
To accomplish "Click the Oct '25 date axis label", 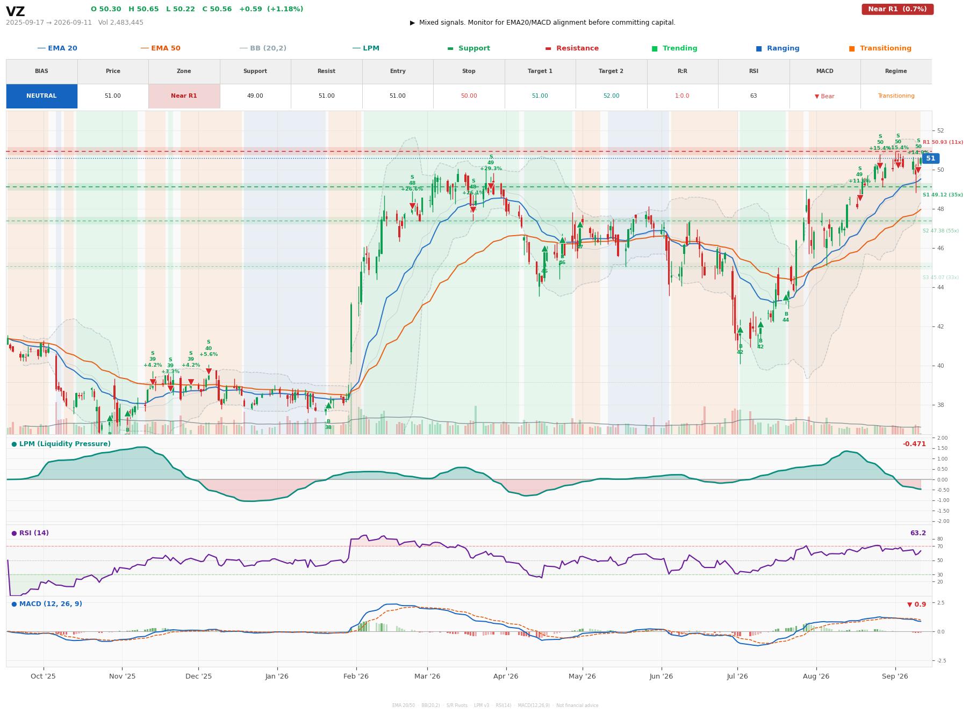I will pos(44,676).
